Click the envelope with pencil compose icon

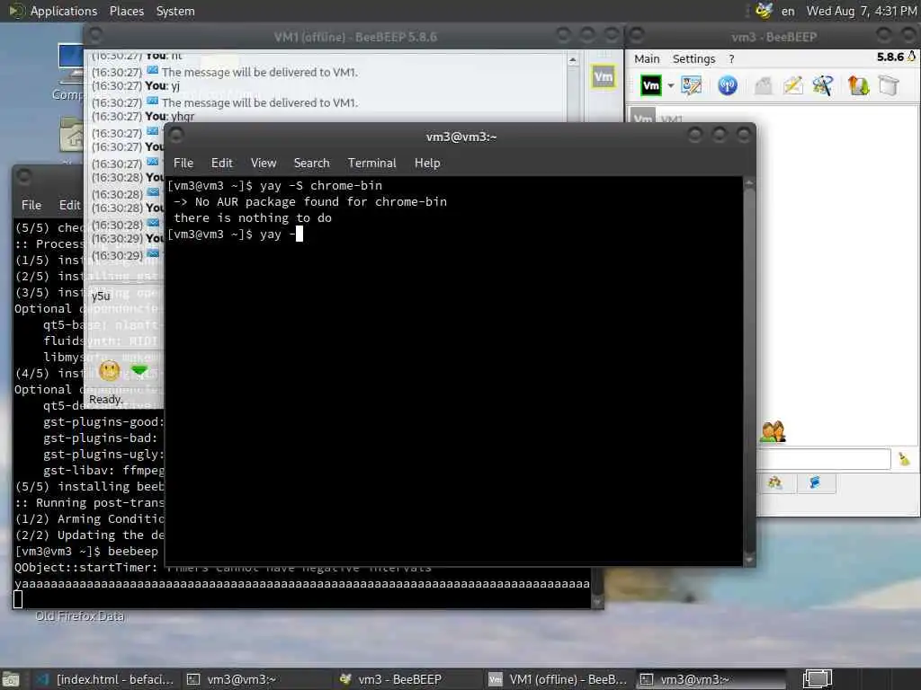point(793,85)
